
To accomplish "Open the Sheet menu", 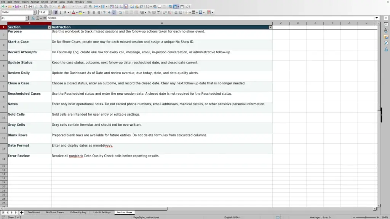I will [x=54, y=2].
